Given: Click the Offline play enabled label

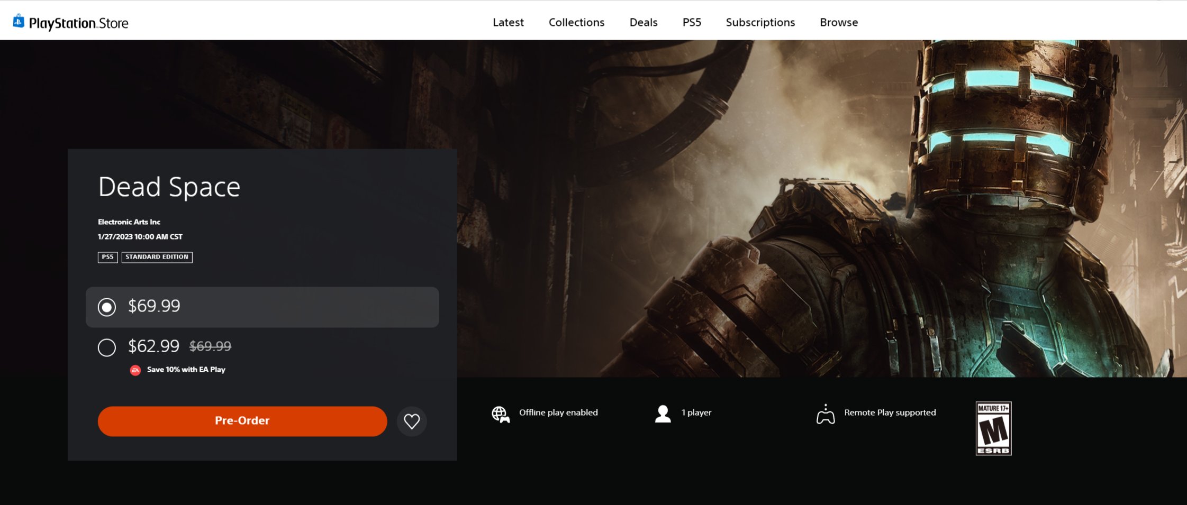Looking at the screenshot, I should (558, 412).
